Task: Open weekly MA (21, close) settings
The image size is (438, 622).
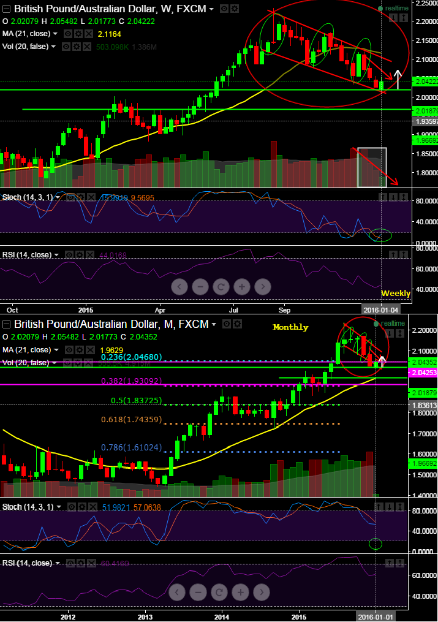Action: coord(78,34)
